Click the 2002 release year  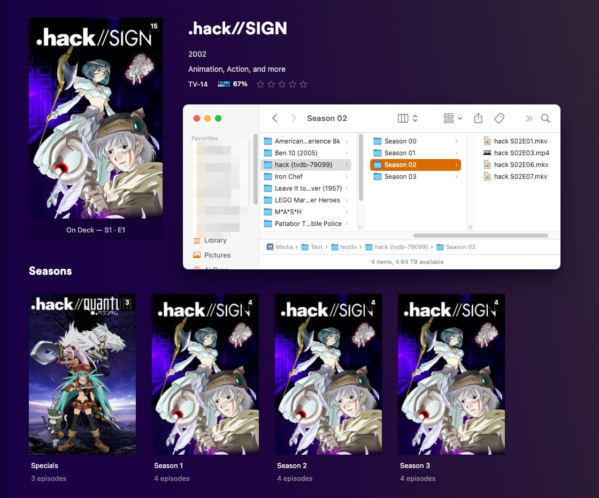[197, 54]
